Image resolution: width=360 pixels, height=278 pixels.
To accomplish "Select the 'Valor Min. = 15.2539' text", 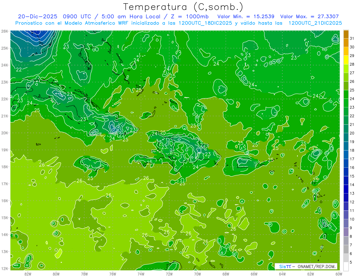I will [246, 16].
